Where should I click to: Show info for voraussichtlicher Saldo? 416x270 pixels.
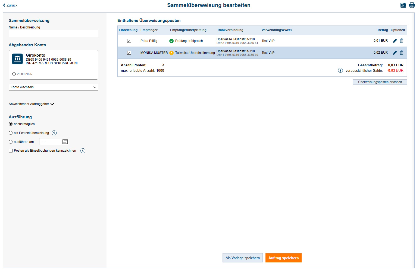[x=340, y=70]
